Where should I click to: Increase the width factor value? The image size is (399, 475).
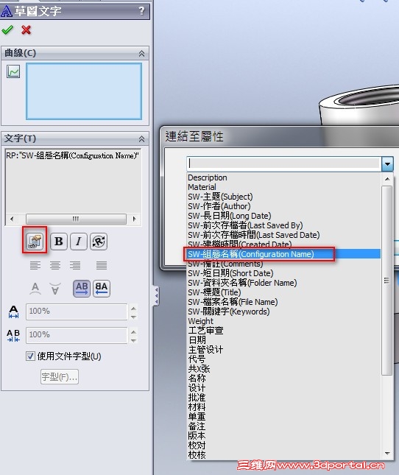pyautogui.click(x=133, y=308)
